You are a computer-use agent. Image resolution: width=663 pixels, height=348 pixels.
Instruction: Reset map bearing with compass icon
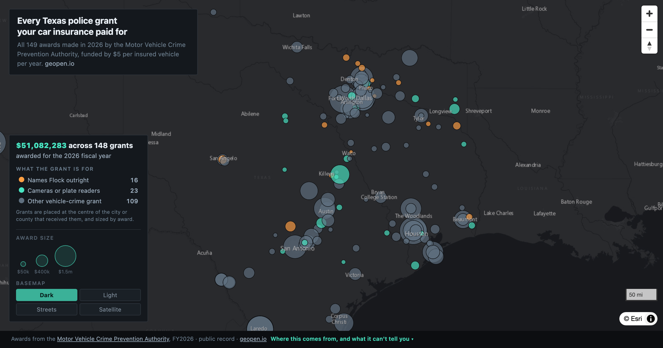click(649, 46)
